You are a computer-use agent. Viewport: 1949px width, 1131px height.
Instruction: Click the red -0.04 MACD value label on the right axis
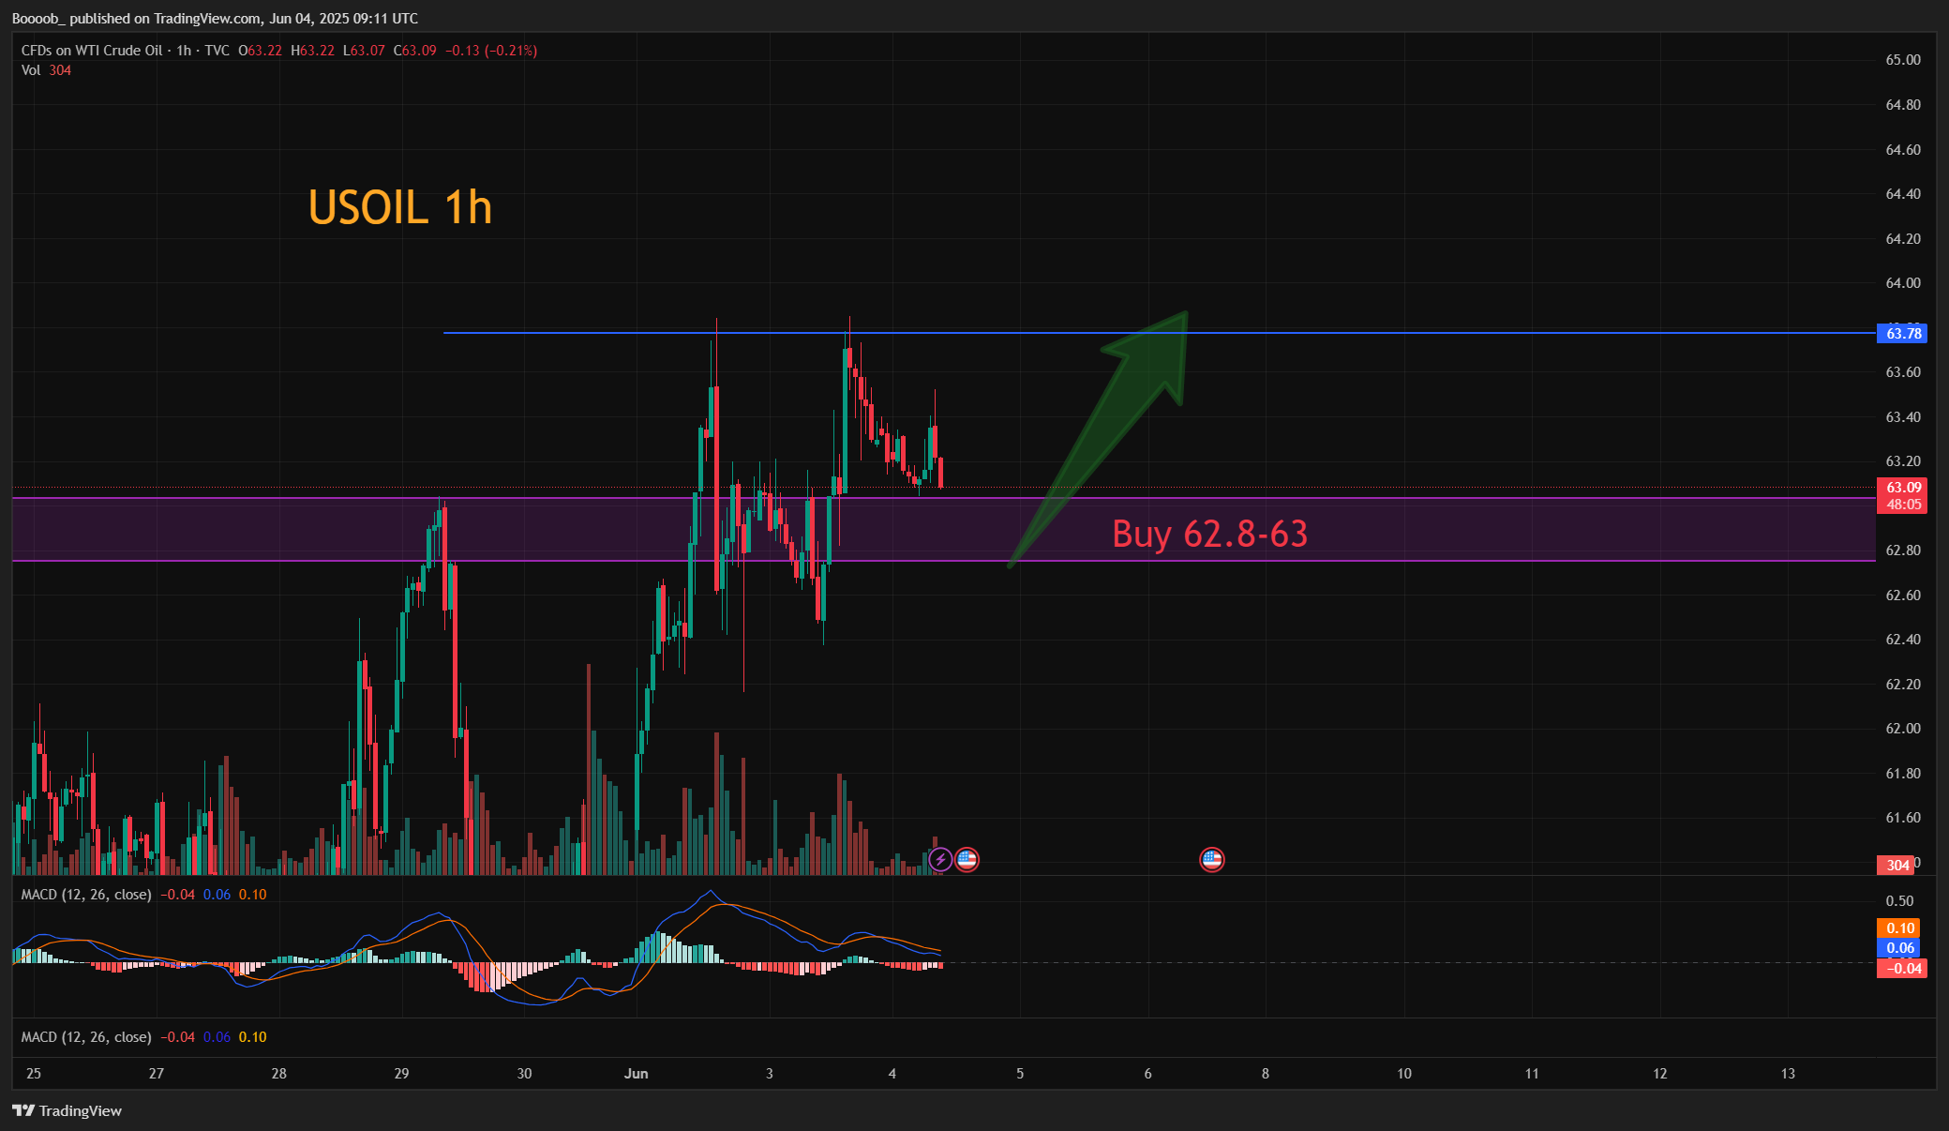(1902, 968)
